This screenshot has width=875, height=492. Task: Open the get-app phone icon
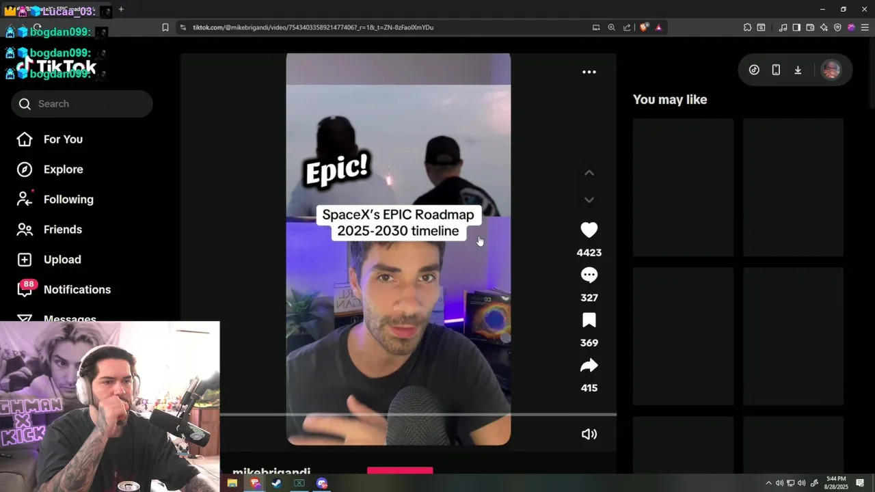point(776,70)
